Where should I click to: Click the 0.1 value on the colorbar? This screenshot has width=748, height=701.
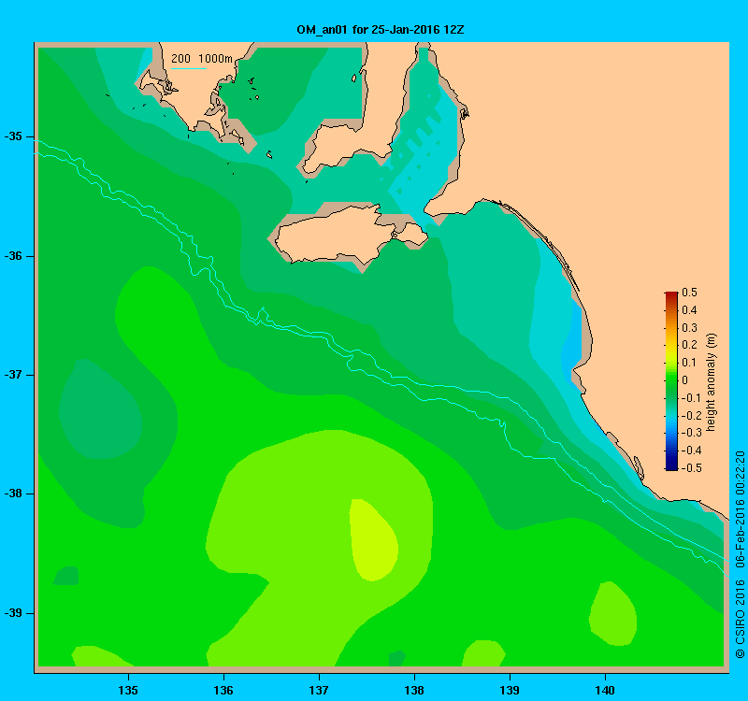coord(689,363)
